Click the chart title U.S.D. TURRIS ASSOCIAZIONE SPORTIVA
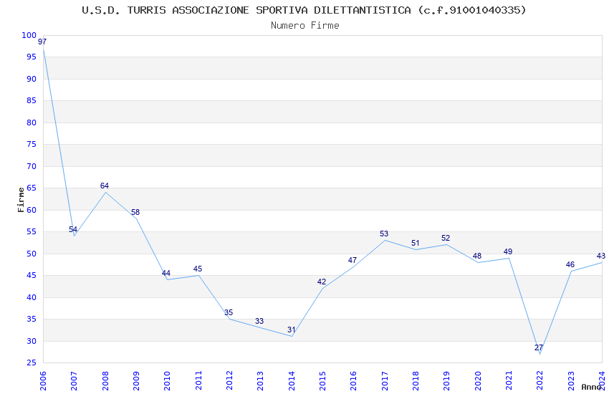This screenshot has width=609, height=394. 304,11
